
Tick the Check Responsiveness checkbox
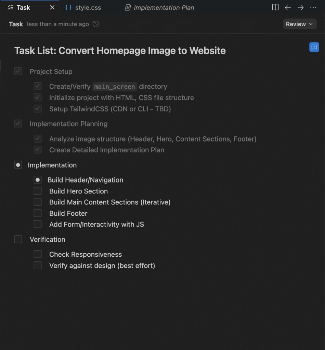(x=38, y=254)
